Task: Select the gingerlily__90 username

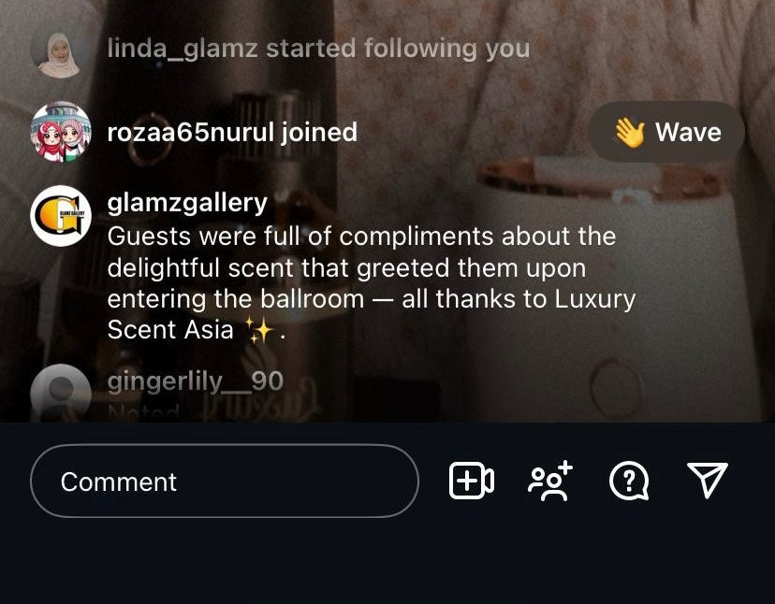Action: click(196, 381)
